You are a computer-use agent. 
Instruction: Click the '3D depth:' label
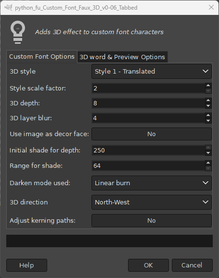coord(25,103)
